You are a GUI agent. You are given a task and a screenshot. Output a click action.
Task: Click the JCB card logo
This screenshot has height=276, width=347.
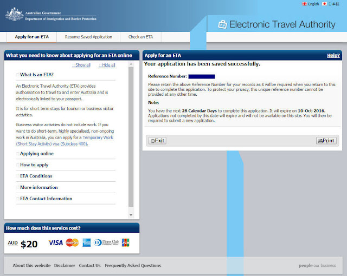click(x=125, y=242)
